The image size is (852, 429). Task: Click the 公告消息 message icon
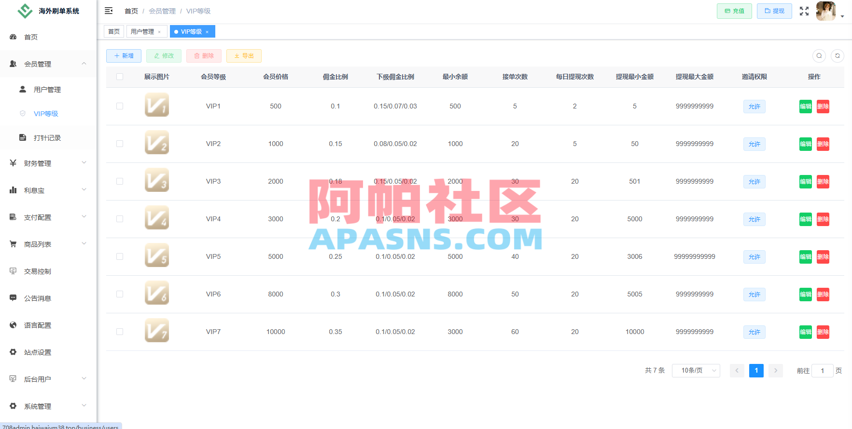[14, 298]
